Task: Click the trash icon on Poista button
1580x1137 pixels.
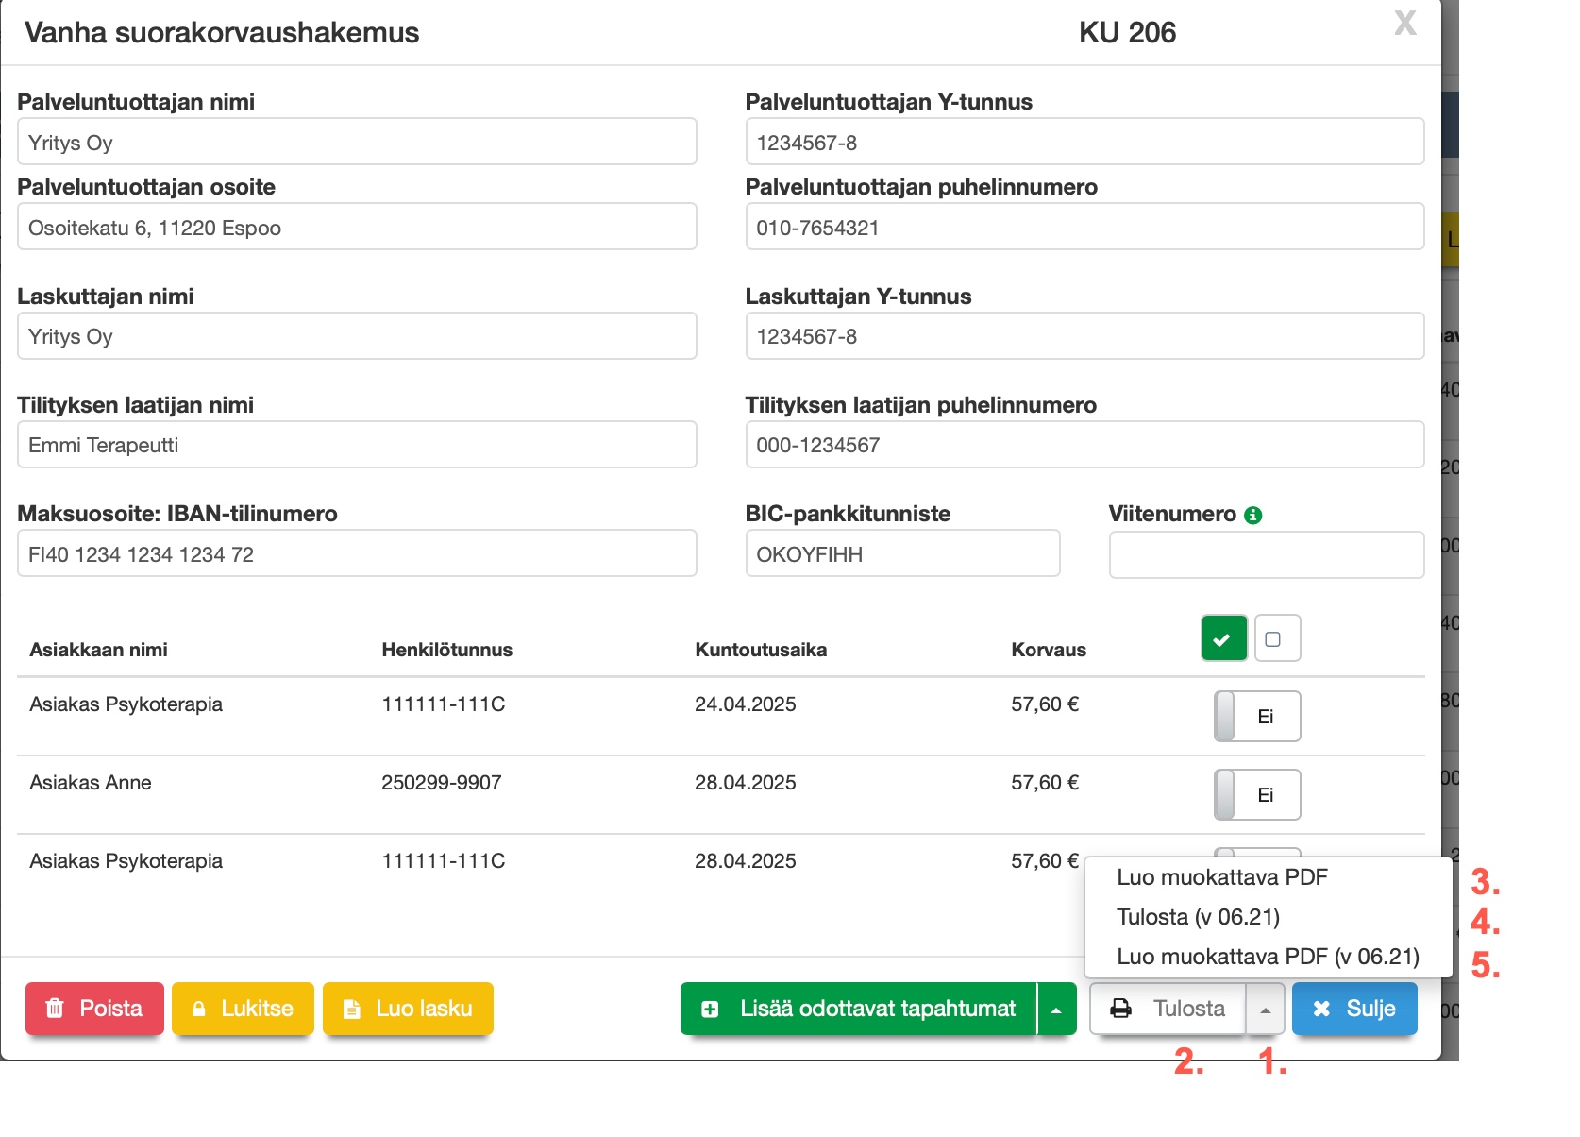Action: click(55, 1009)
